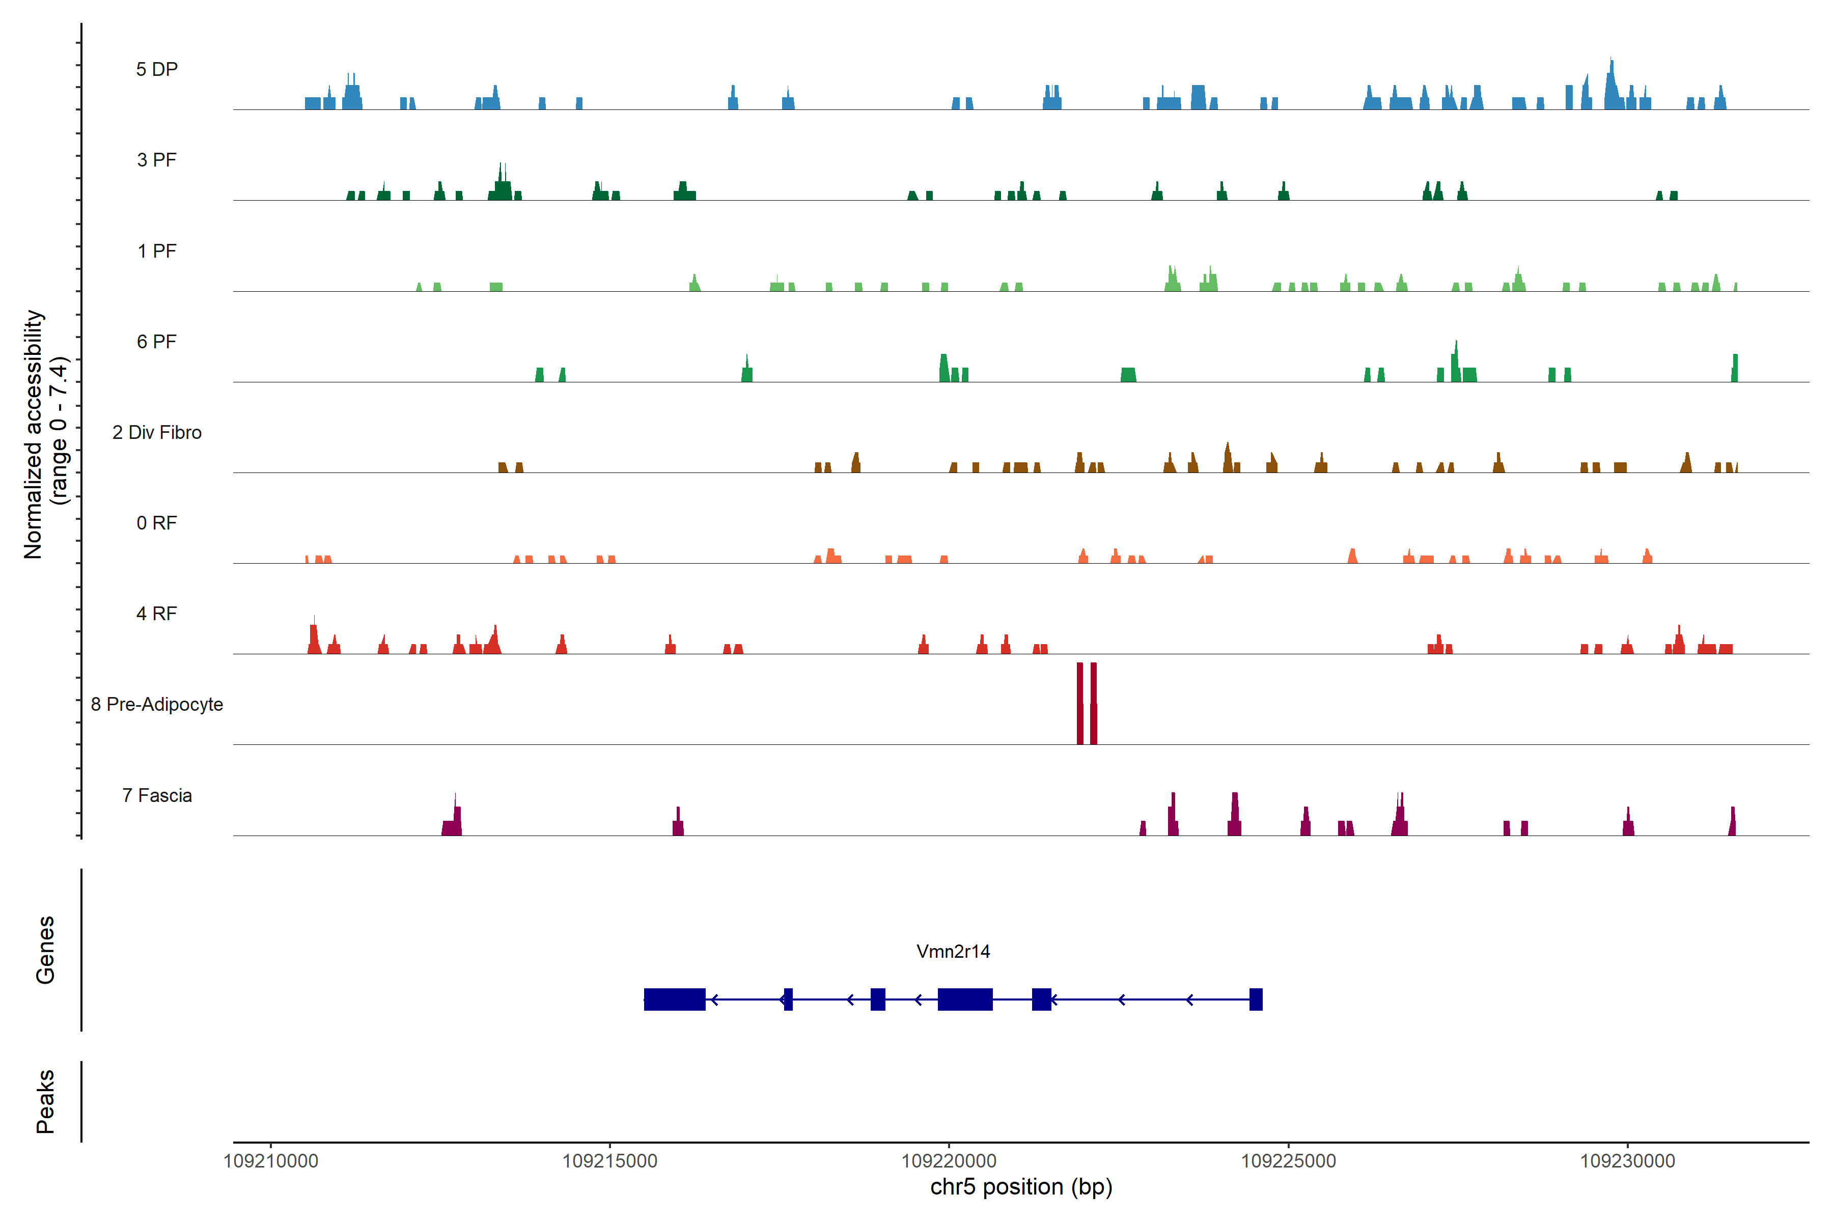Image resolution: width=1833 pixels, height=1222 pixels.
Task: Click the Genes panel label
Action: (45, 950)
